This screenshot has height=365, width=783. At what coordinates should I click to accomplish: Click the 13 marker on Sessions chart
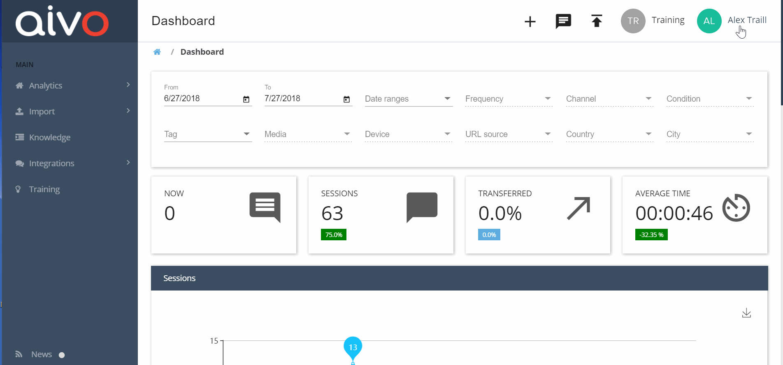click(x=353, y=347)
